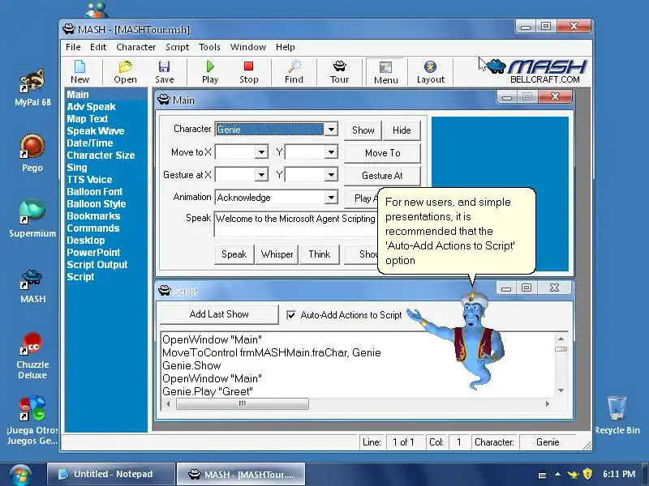
Task: Click script pane scroll down arrow
Action: click(x=561, y=390)
